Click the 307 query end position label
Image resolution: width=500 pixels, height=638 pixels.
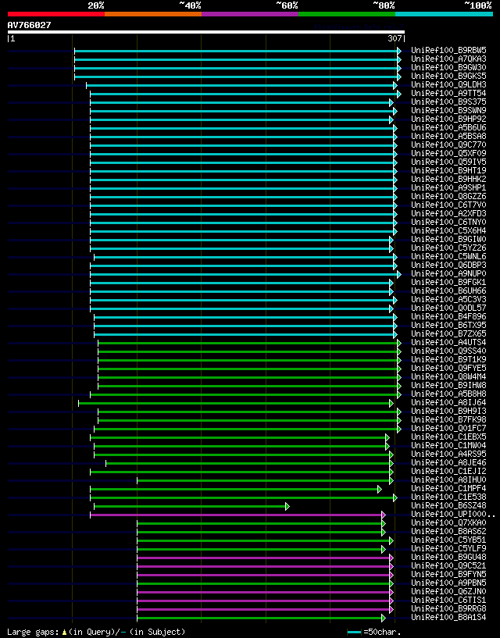[x=395, y=38]
